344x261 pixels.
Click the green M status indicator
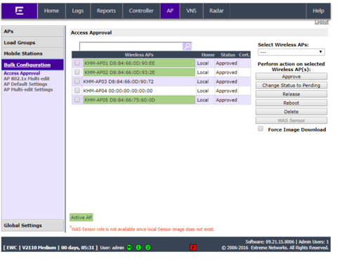(129, 248)
